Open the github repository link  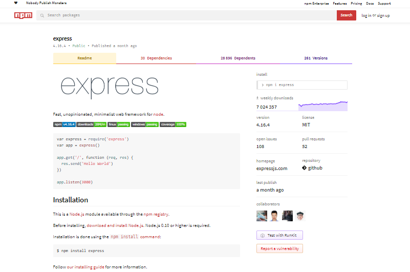click(315, 168)
